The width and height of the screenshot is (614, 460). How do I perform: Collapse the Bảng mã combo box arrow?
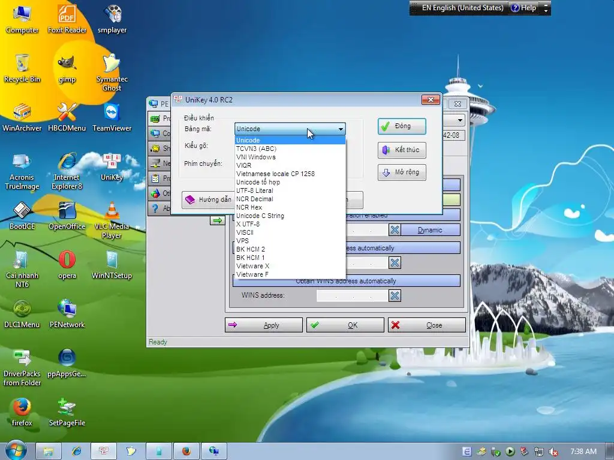point(341,129)
